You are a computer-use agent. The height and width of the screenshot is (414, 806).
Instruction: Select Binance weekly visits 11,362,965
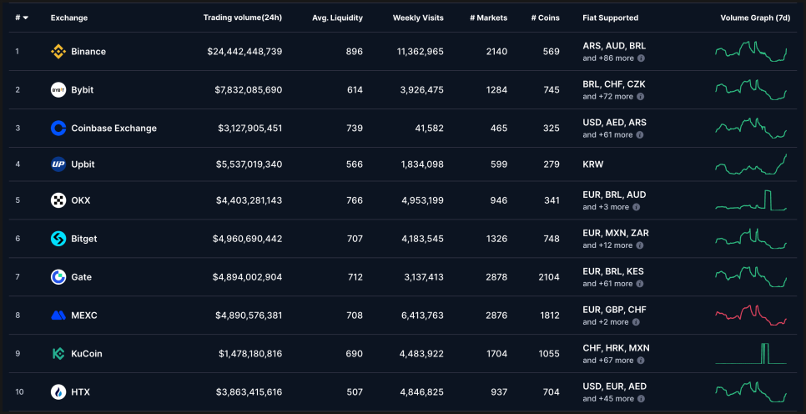[420, 52]
